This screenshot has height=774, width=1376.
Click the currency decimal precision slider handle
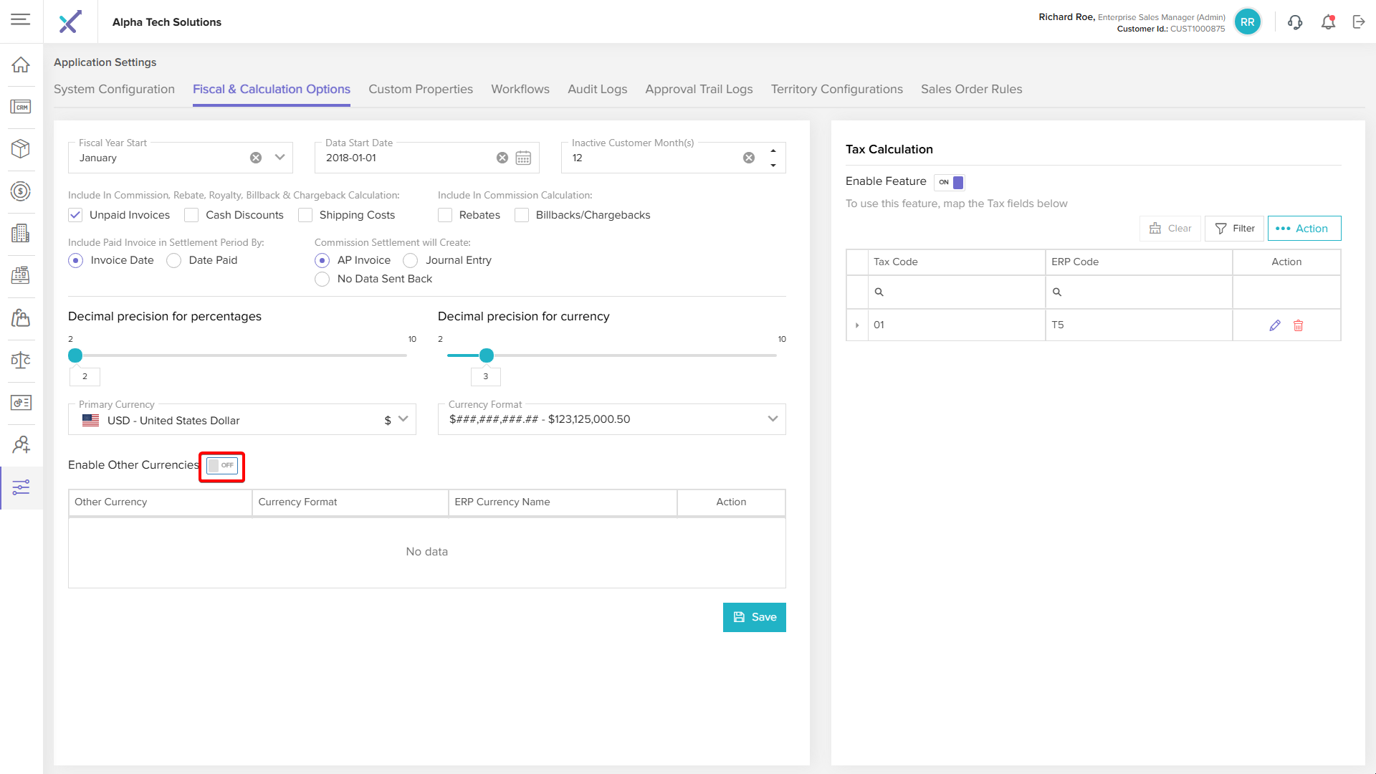click(487, 355)
